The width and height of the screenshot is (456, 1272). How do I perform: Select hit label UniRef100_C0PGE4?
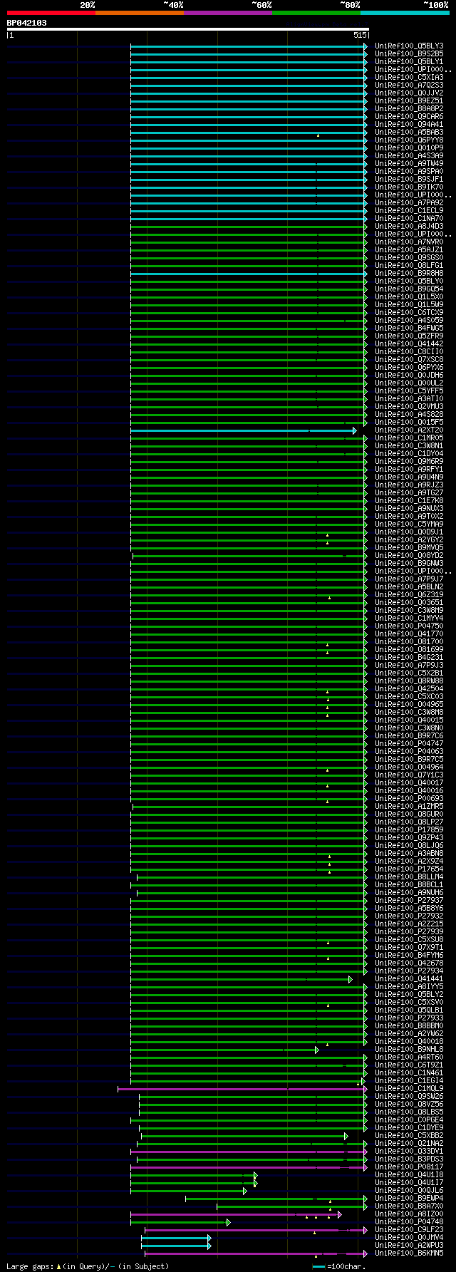pyautogui.click(x=409, y=1120)
